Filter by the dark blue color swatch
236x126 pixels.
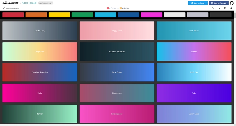[129, 15]
